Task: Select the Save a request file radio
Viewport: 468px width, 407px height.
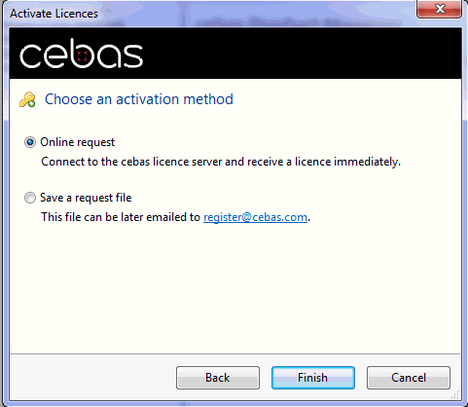Action: [x=30, y=198]
